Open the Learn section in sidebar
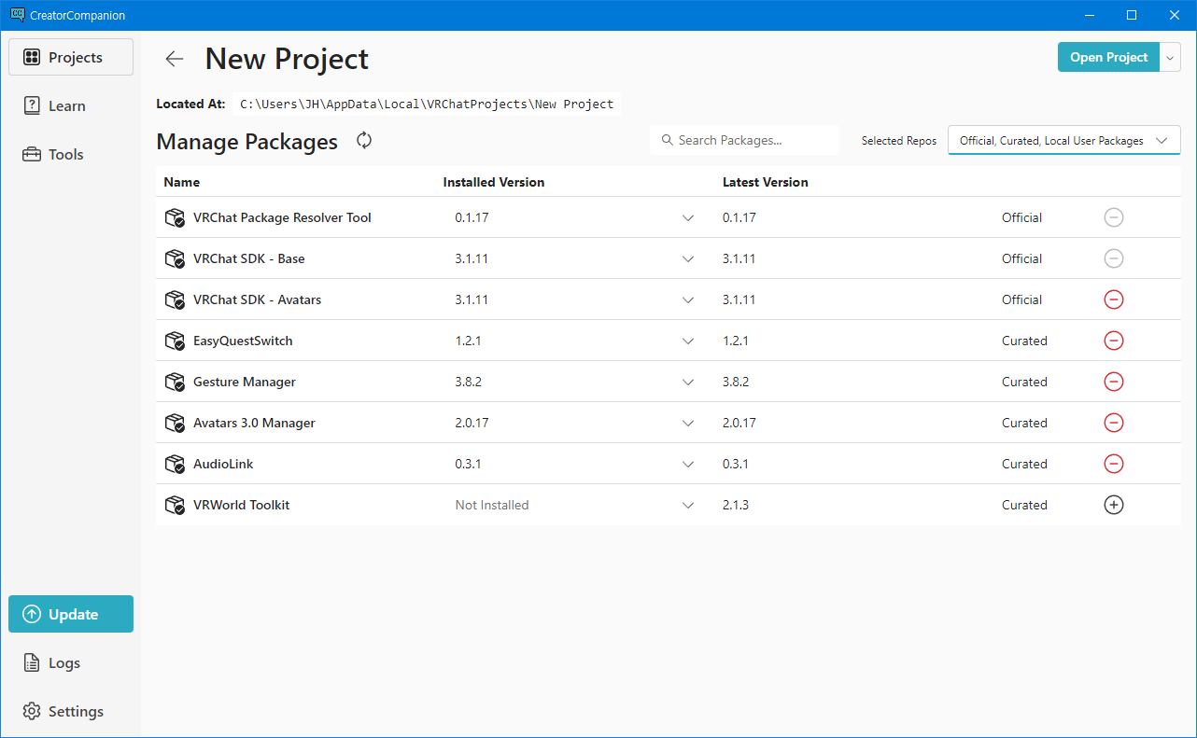 coord(71,105)
